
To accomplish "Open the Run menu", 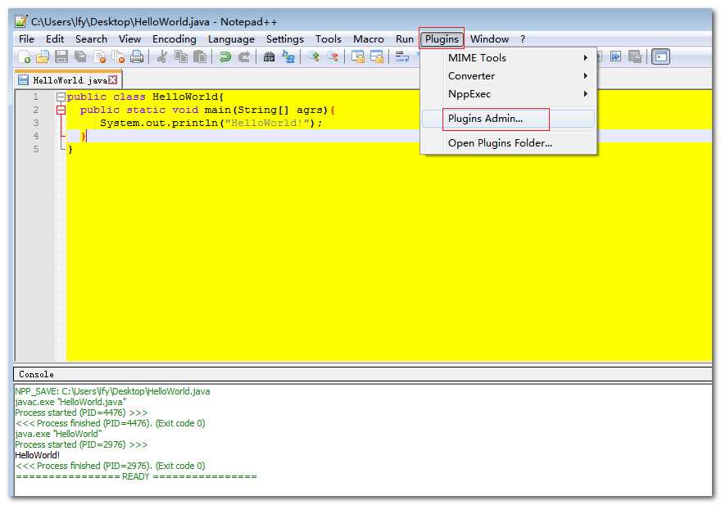I will [405, 39].
